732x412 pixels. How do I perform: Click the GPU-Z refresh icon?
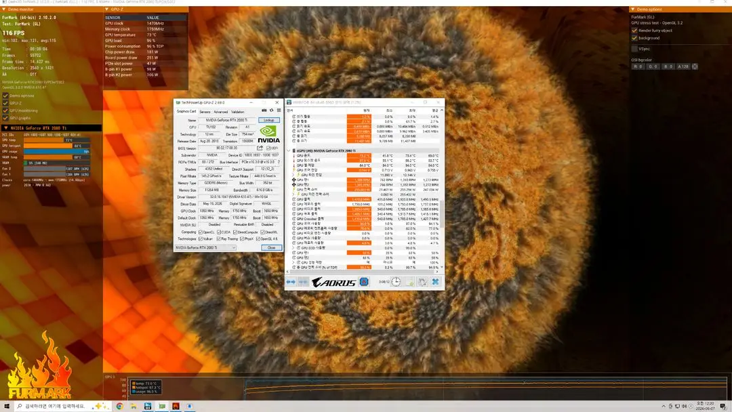tap(271, 110)
